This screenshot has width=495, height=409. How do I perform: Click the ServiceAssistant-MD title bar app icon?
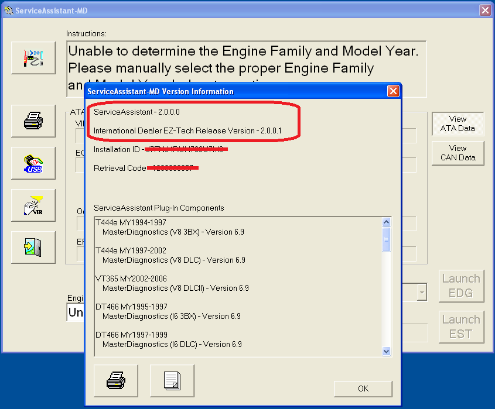click(9, 11)
